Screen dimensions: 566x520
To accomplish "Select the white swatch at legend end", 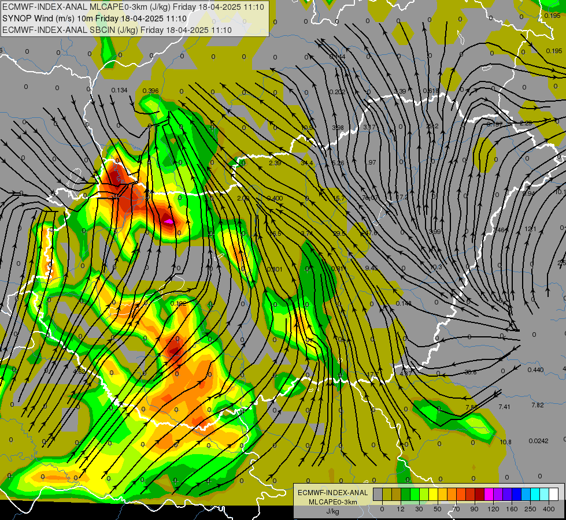I will 554,495.
